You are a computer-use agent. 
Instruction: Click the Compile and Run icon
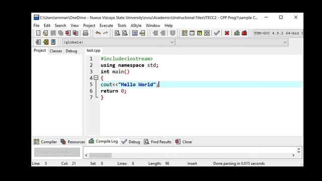pyautogui.click(x=199, y=33)
